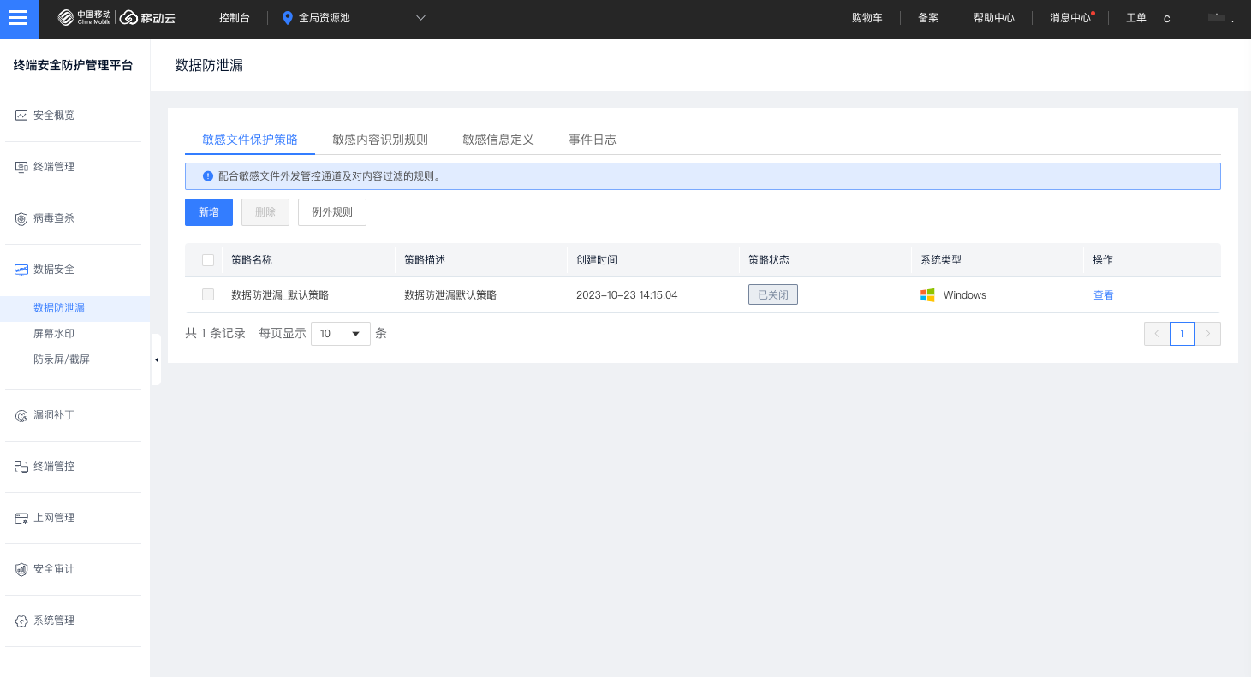The width and height of the screenshot is (1251, 677).
Task: Open 工单 in the top bar
Action: pyautogui.click(x=1136, y=18)
